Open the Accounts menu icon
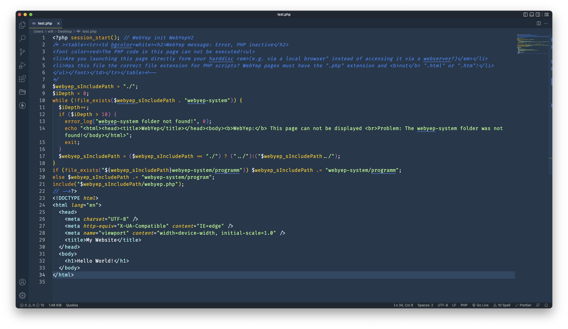Viewport: 568px width, 329px height. (22, 282)
